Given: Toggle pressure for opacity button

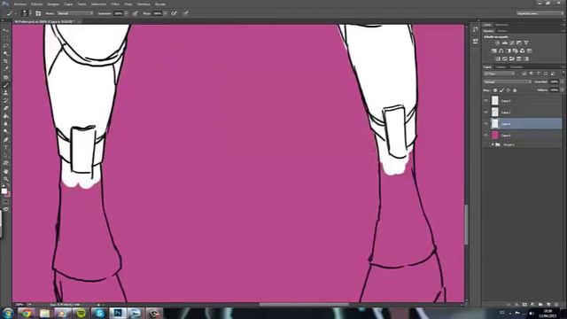Looking at the screenshot, I should click(135, 13).
